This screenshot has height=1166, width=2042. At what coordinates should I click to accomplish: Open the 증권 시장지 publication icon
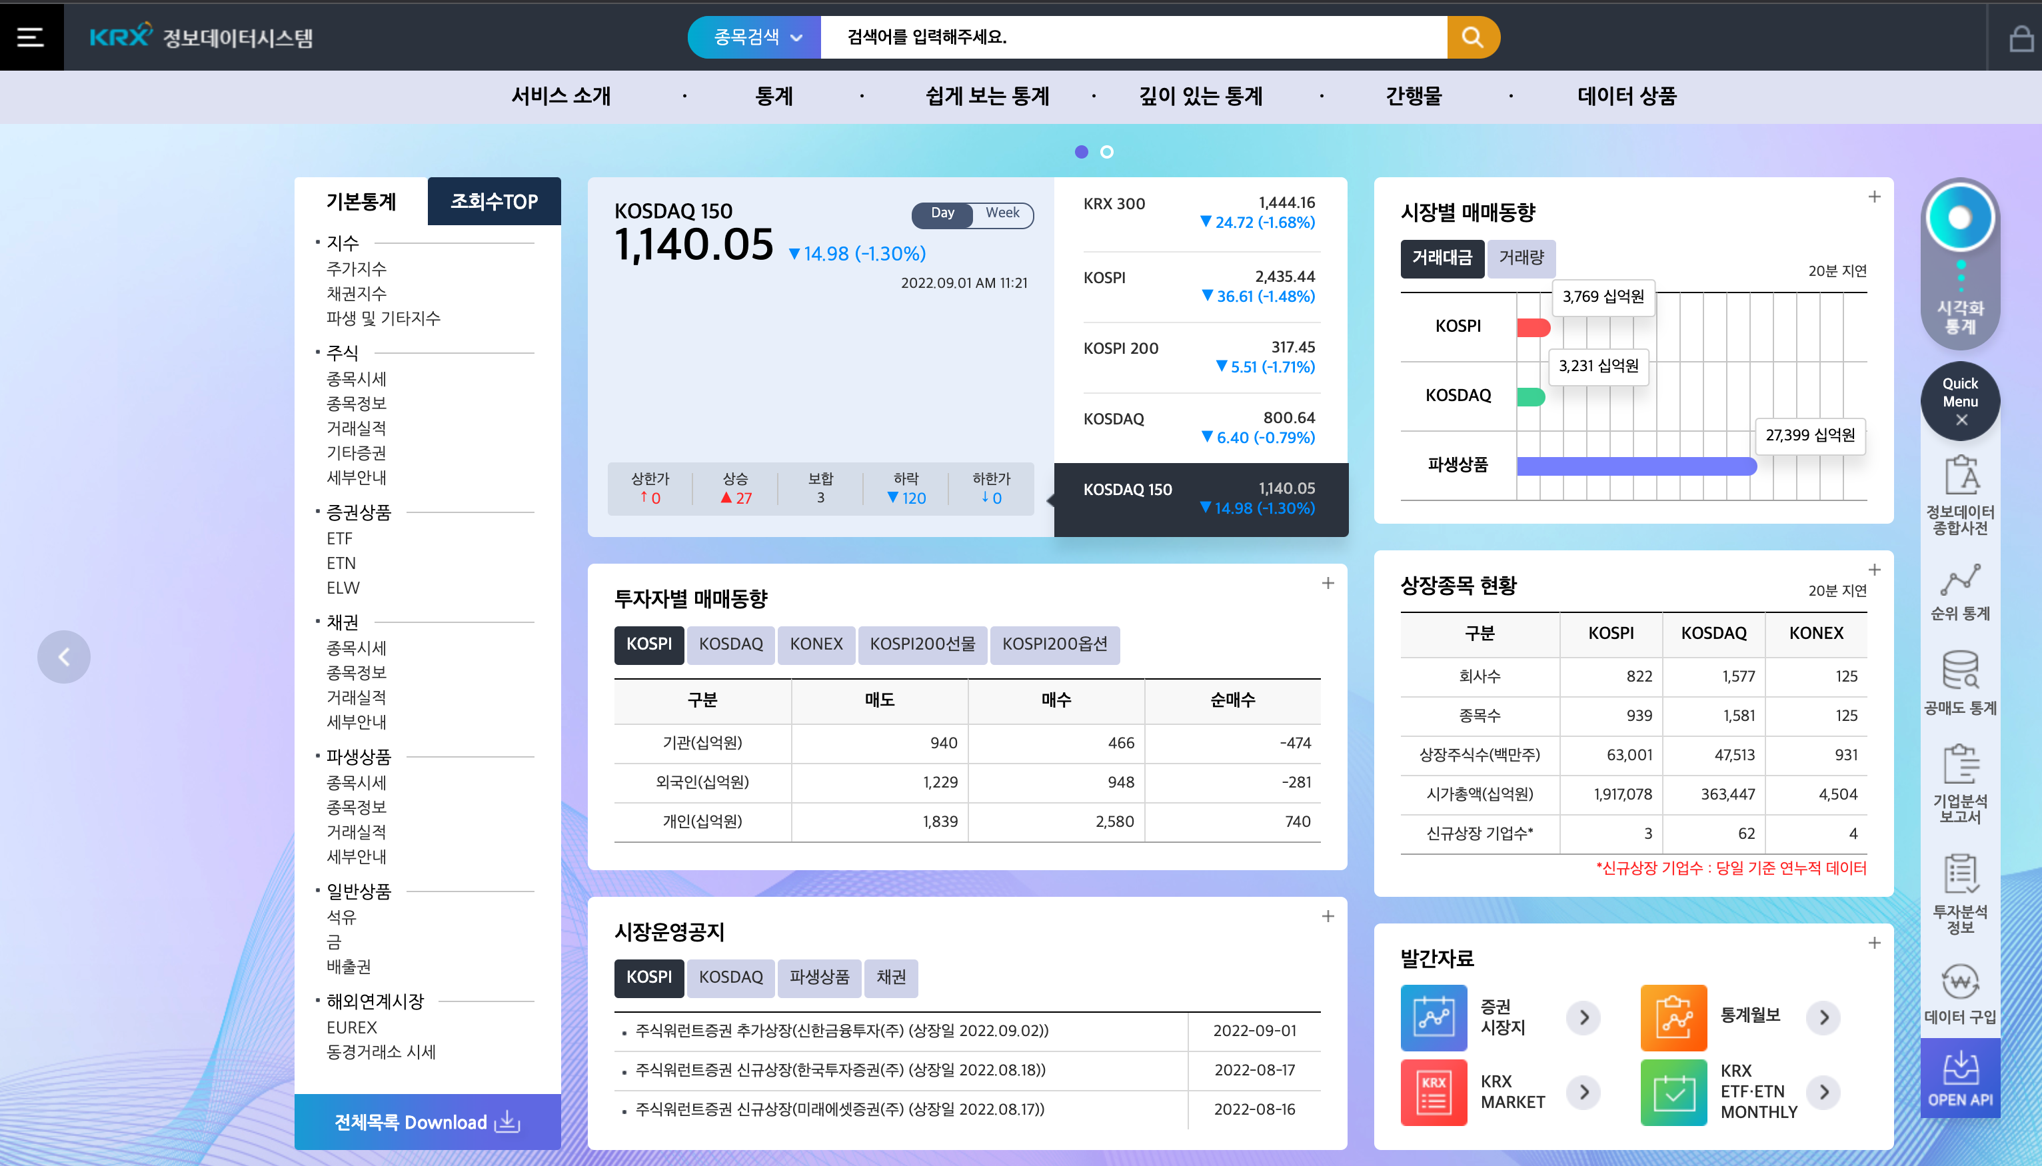[x=1434, y=1017]
